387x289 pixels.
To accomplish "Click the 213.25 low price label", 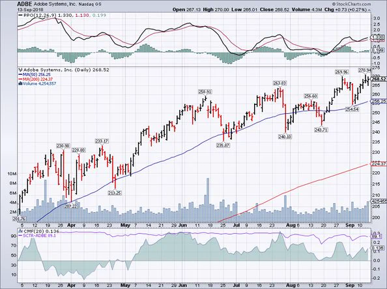I will coord(115,193).
